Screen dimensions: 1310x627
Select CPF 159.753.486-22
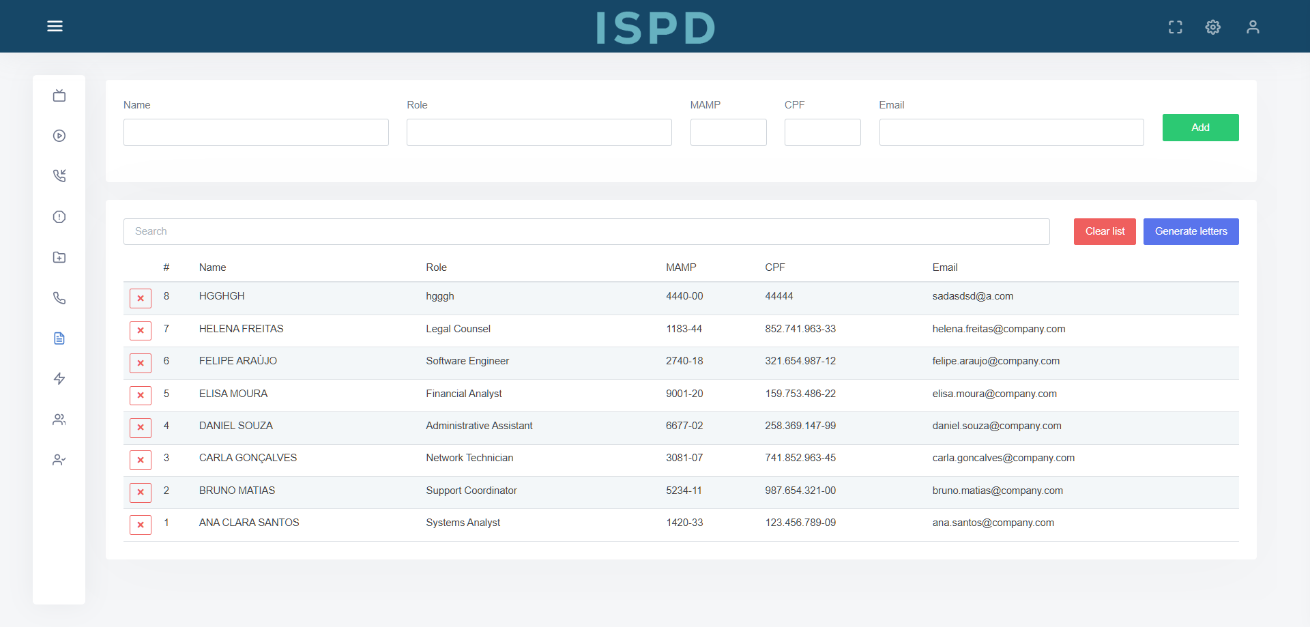[800, 394]
